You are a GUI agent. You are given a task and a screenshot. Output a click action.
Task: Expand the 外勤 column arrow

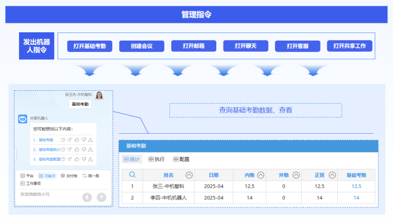[296, 175]
